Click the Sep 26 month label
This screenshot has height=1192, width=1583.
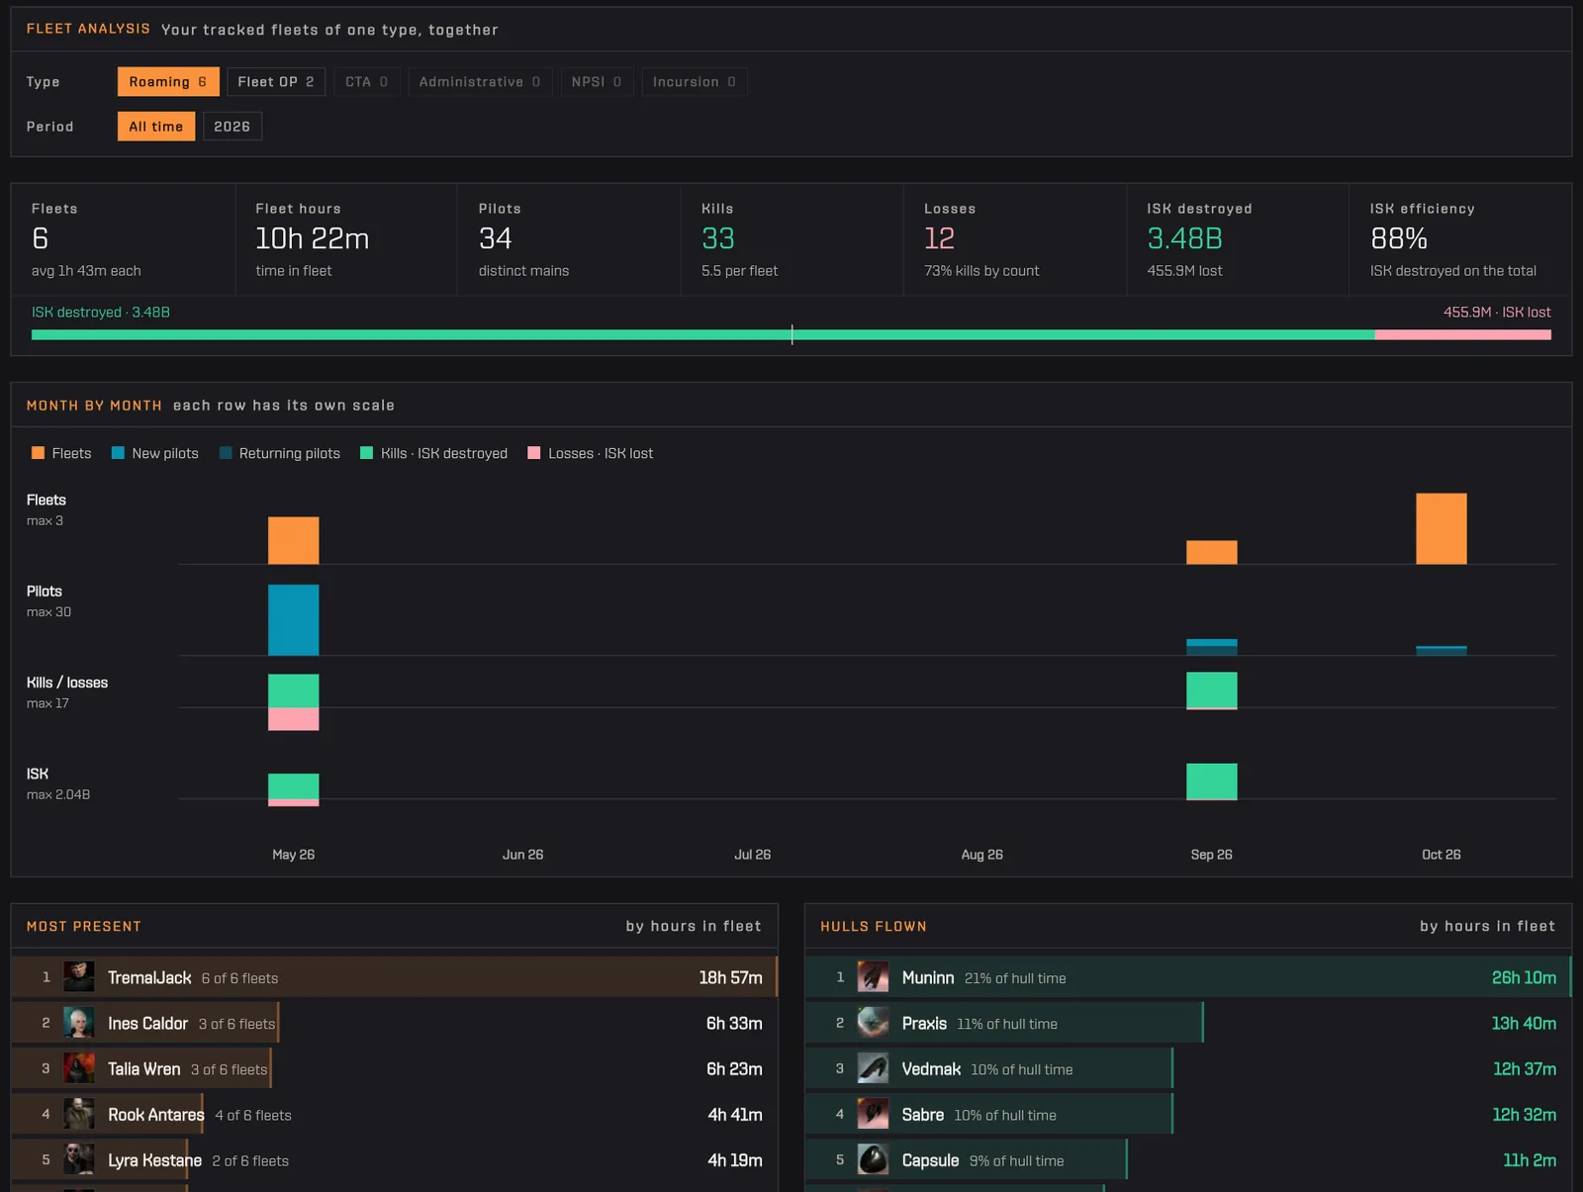[x=1212, y=854]
